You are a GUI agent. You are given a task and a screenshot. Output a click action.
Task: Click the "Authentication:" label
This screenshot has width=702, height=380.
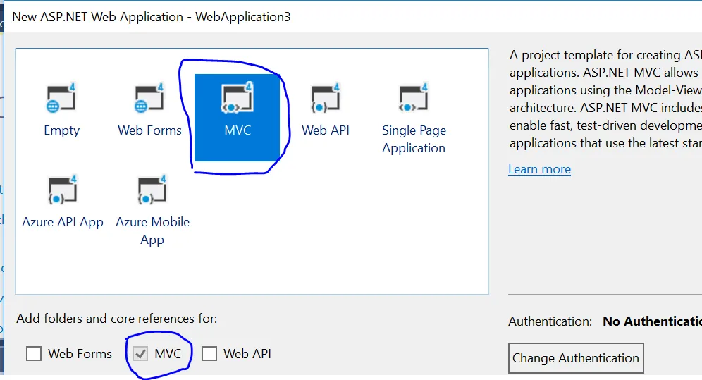point(550,321)
